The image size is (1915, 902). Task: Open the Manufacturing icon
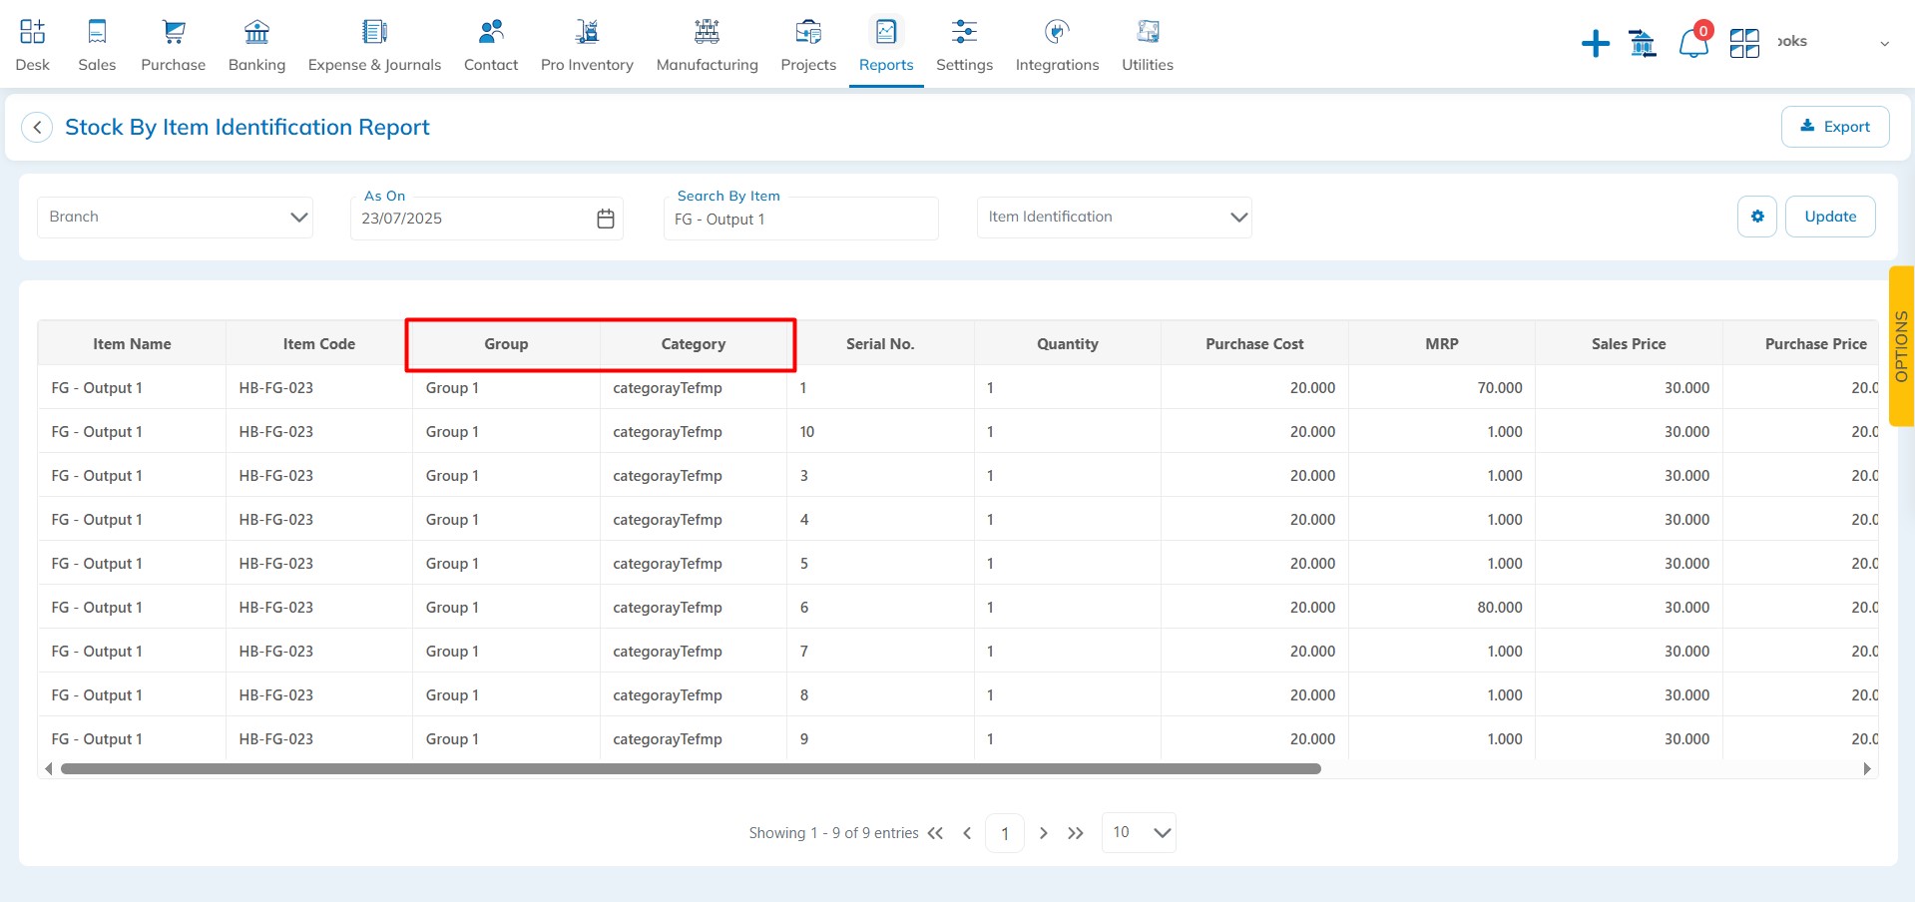[x=707, y=32]
